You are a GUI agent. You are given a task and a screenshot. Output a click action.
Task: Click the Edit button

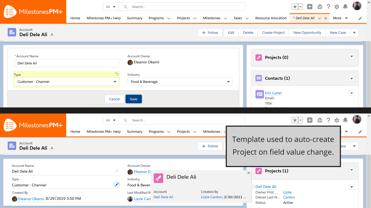pyautogui.click(x=231, y=33)
